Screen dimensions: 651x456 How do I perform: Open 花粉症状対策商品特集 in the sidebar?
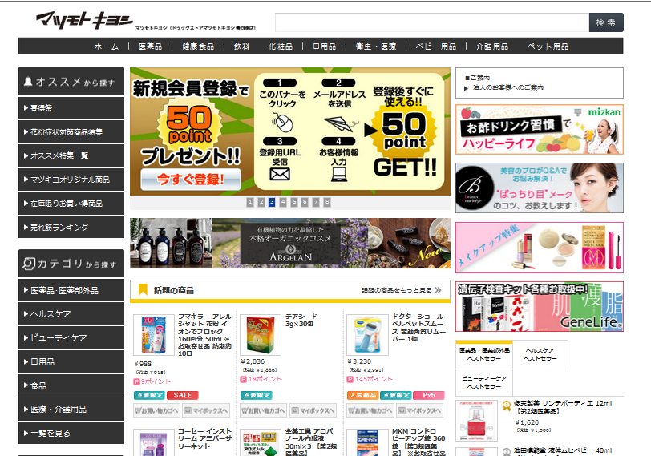coord(71,132)
